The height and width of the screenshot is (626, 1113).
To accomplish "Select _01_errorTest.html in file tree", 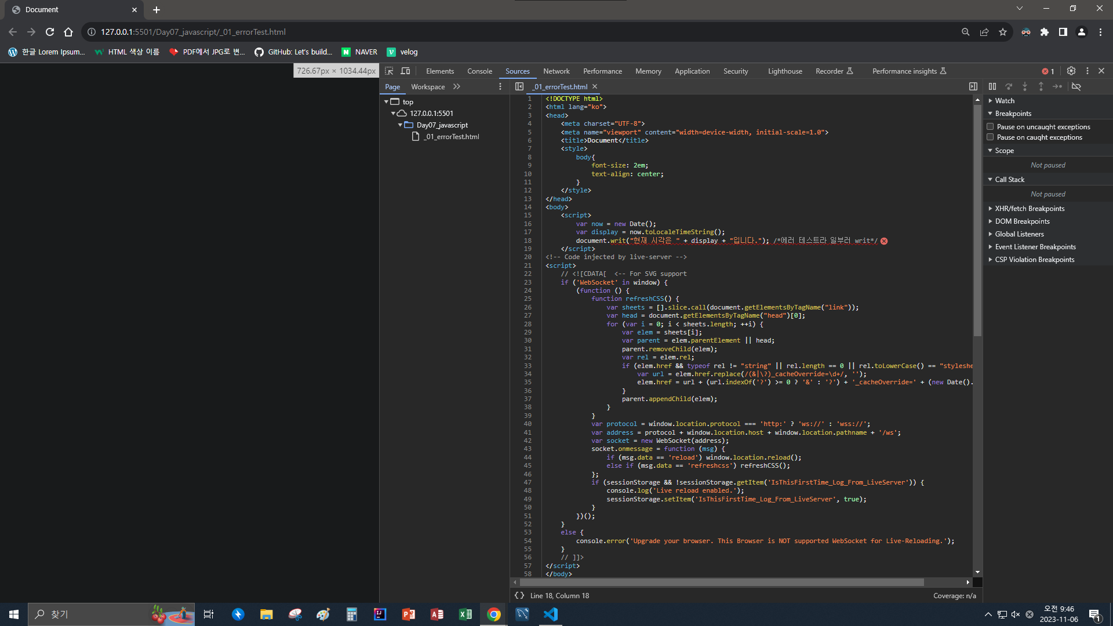I will (x=451, y=137).
